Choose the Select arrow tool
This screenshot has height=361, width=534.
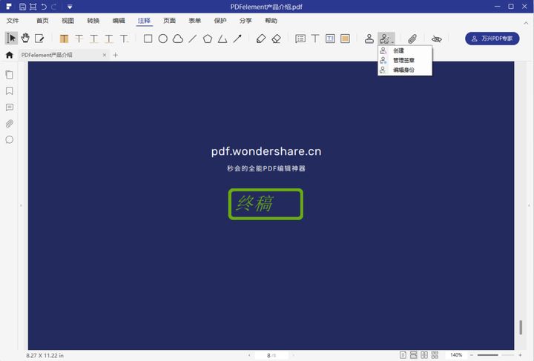click(x=11, y=38)
